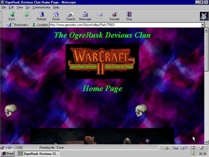This screenshot has height=157, width=209.
Task: Click the Bookmarks label button
Action: [21, 25]
